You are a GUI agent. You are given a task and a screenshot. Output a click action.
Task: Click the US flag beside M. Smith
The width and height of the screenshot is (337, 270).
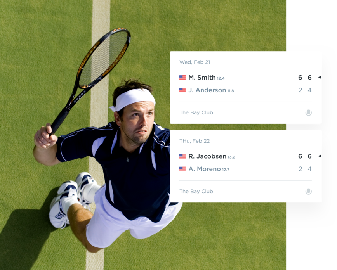point(182,77)
